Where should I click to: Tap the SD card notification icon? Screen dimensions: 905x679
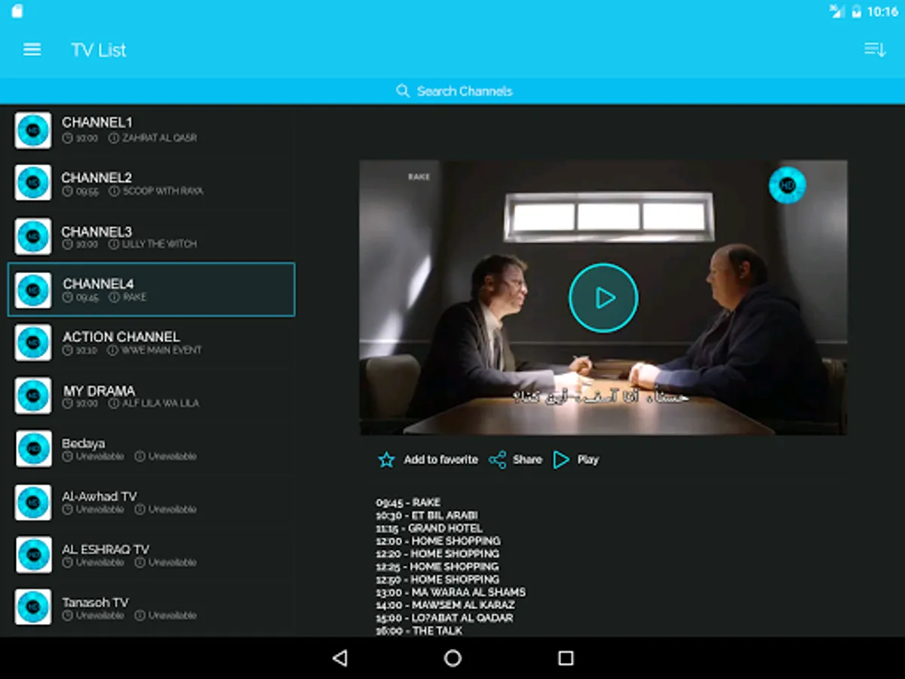point(17,11)
